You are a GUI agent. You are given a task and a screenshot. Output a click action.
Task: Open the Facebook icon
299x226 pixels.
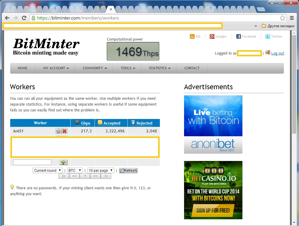pyautogui.click(x=238, y=36)
